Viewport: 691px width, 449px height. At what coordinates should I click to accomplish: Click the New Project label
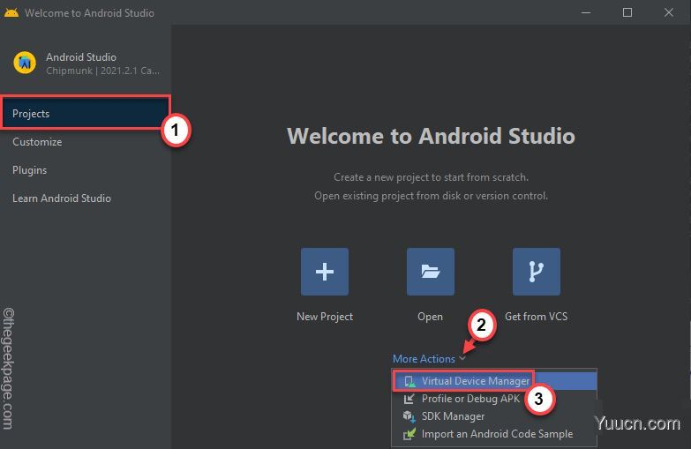(325, 317)
